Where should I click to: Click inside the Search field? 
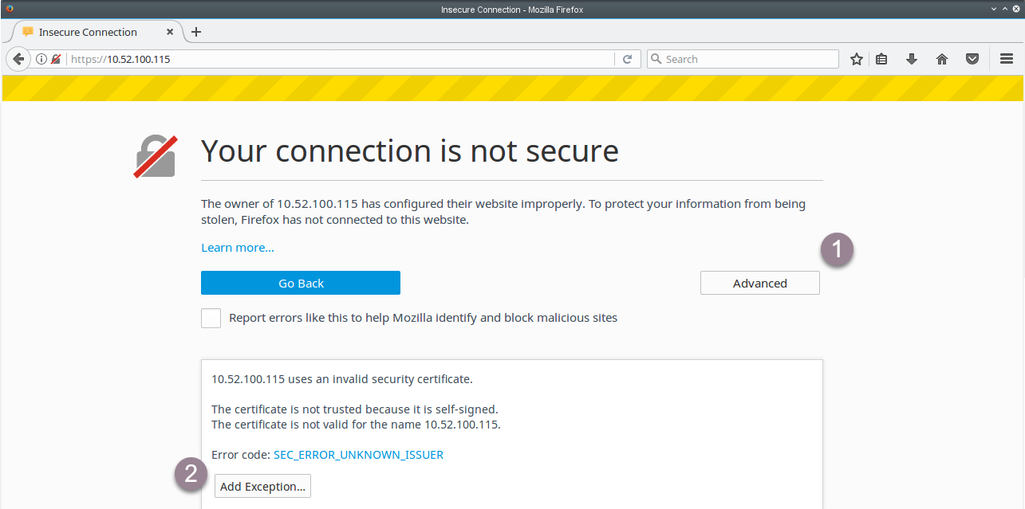(742, 58)
